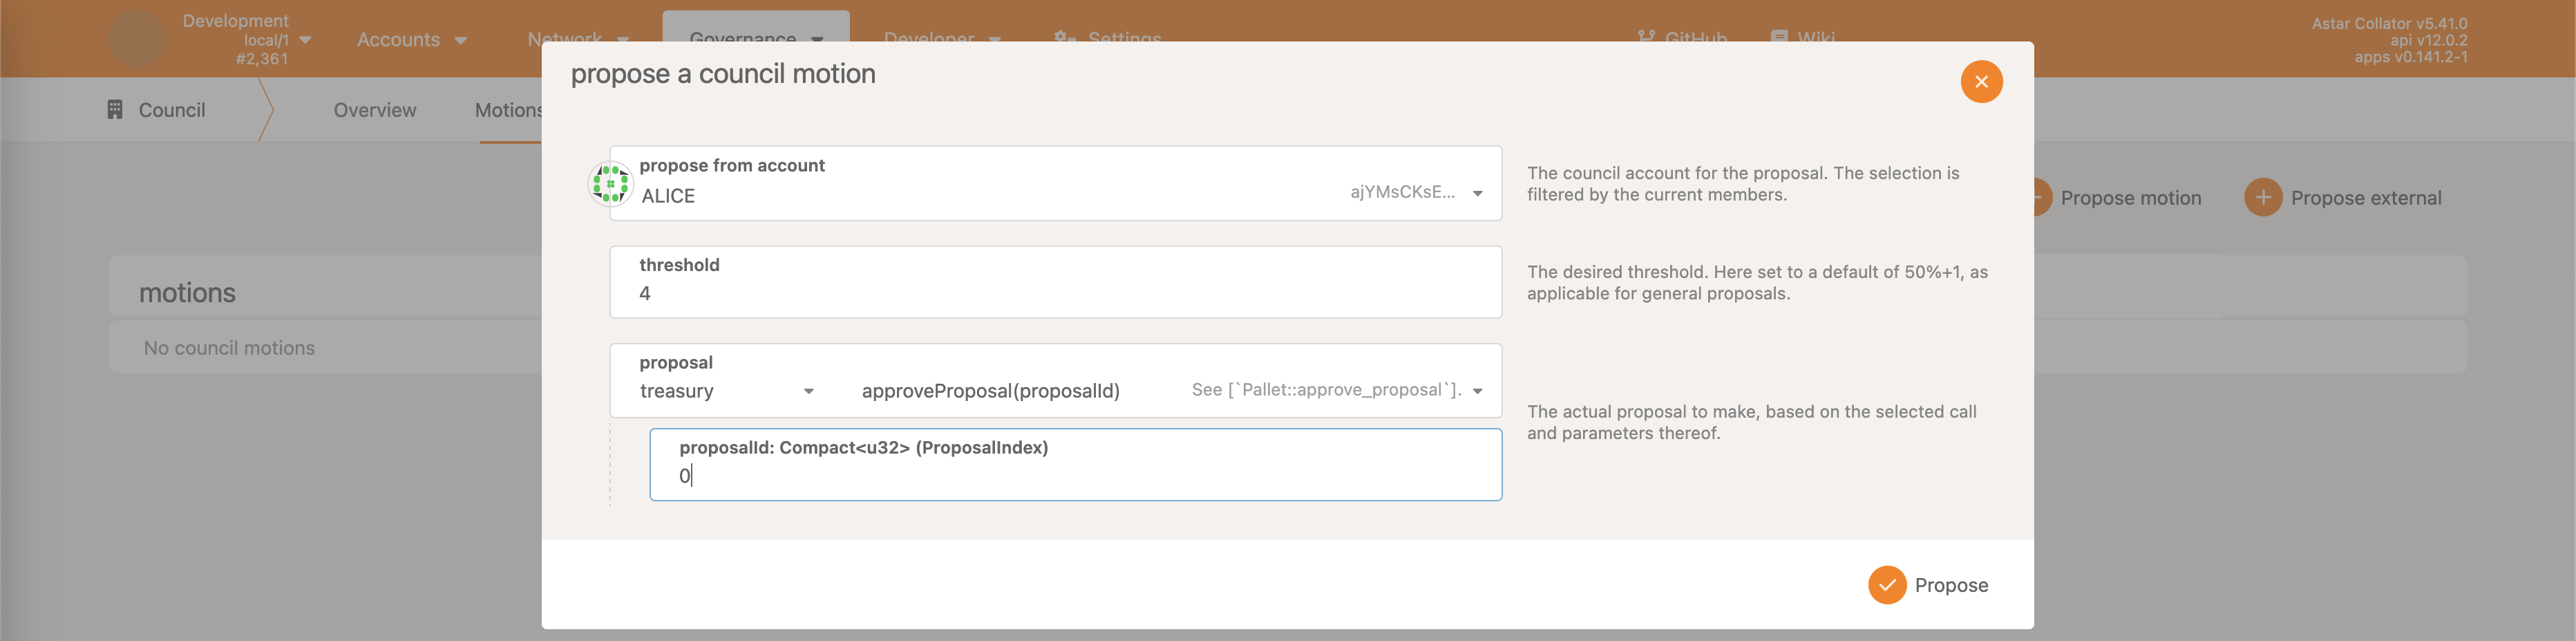Click the GitHub fork icon

[x=1646, y=37]
